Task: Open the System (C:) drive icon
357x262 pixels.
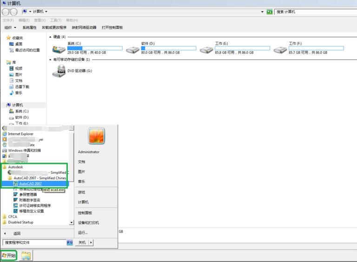Action: 59,49
